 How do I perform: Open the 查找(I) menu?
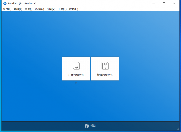coord(28,9)
